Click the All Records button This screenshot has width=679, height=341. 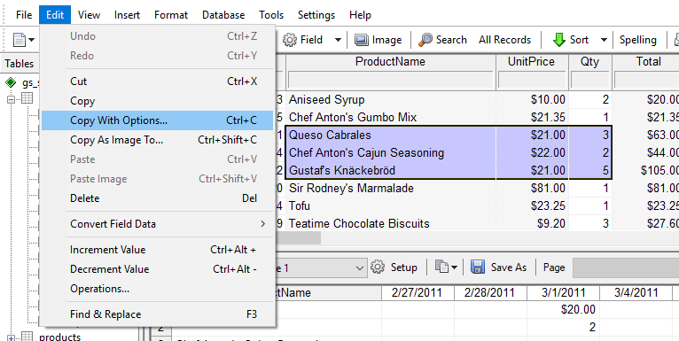point(504,40)
